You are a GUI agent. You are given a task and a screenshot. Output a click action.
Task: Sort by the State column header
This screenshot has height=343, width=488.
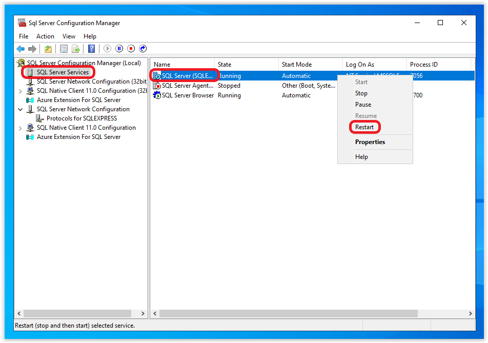247,65
